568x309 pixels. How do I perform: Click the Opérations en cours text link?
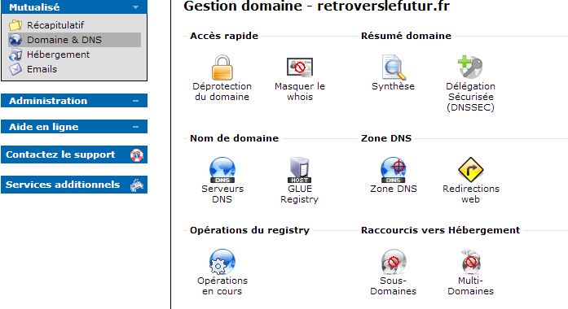point(222,286)
